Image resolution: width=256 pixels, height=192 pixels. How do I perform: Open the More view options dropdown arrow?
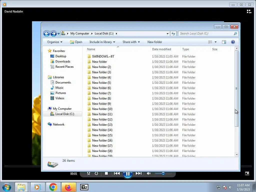click(x=215, y=42)
